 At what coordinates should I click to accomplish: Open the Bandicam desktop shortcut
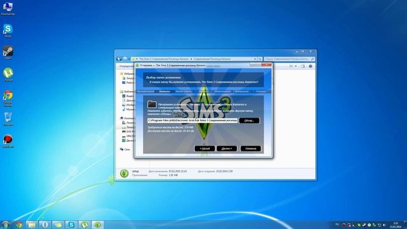8,141
